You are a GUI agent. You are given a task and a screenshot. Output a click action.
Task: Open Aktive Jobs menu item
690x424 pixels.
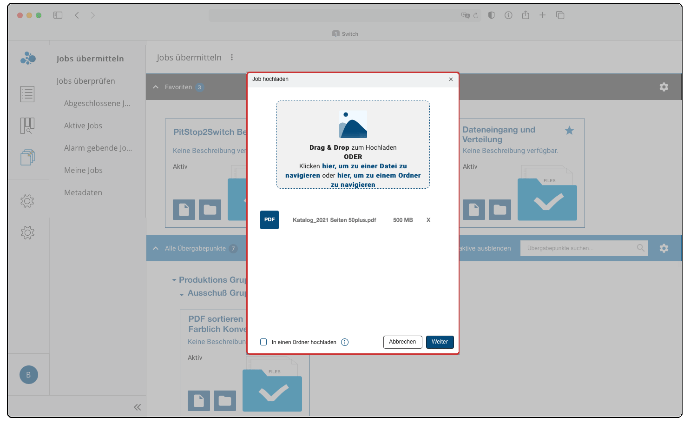(83, 126)
